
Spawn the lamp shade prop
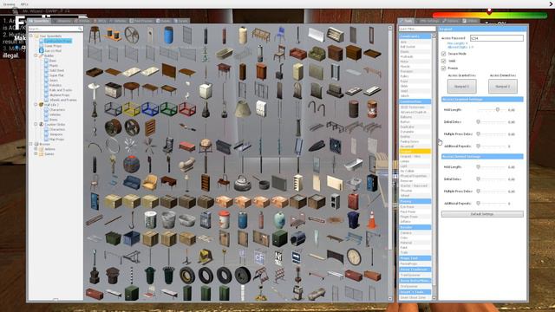pyautogui.click(x=243, y=108)
